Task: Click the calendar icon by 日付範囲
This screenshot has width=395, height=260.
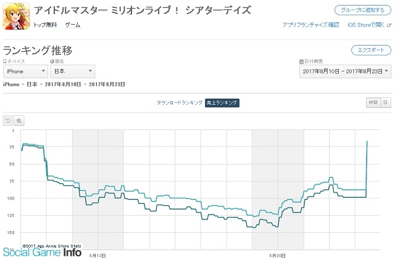Action: [x=301, y=62]
